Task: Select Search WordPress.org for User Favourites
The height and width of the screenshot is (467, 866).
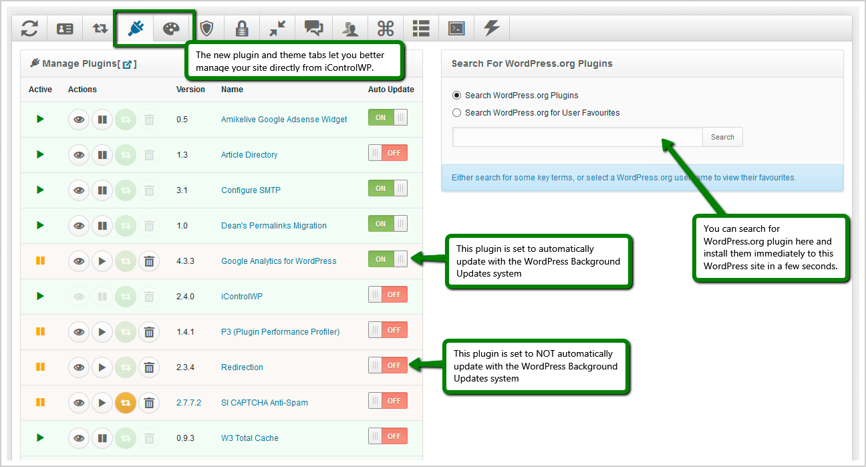Action: 457,113
